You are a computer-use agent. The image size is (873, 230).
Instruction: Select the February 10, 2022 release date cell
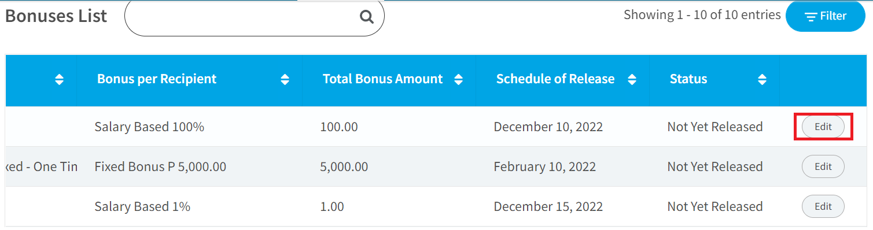(544, 166)
